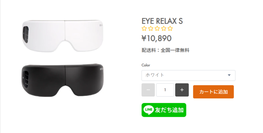Select the white eye massager image
This screenshot has width=263, height=133.
63,36
